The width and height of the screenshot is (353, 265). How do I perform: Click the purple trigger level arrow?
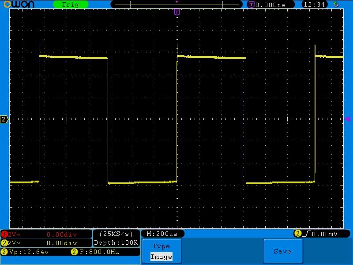[347, 119]
